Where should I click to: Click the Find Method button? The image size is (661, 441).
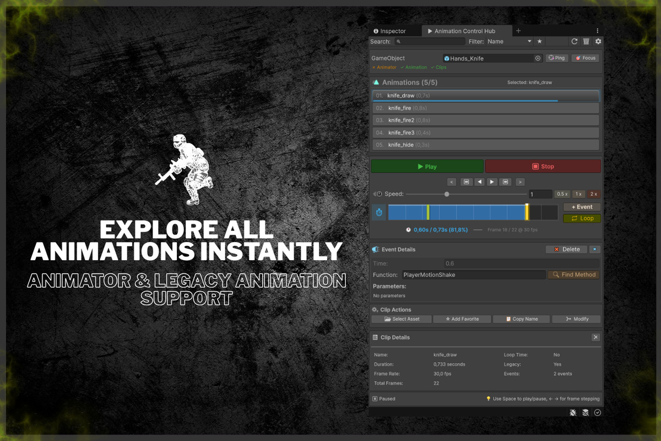tap(574, 275)
